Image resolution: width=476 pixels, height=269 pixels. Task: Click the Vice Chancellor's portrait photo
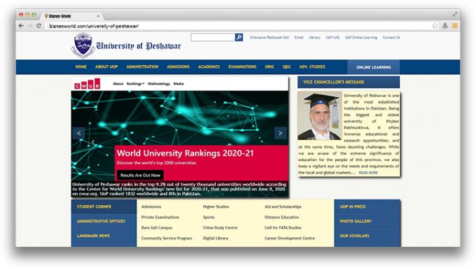click(319, 116)
